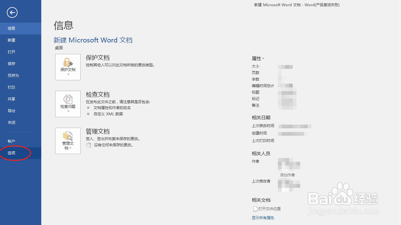Click the 上次打印时间 label
The height and width of the screenshot is (225, 401).
[263, 141]
